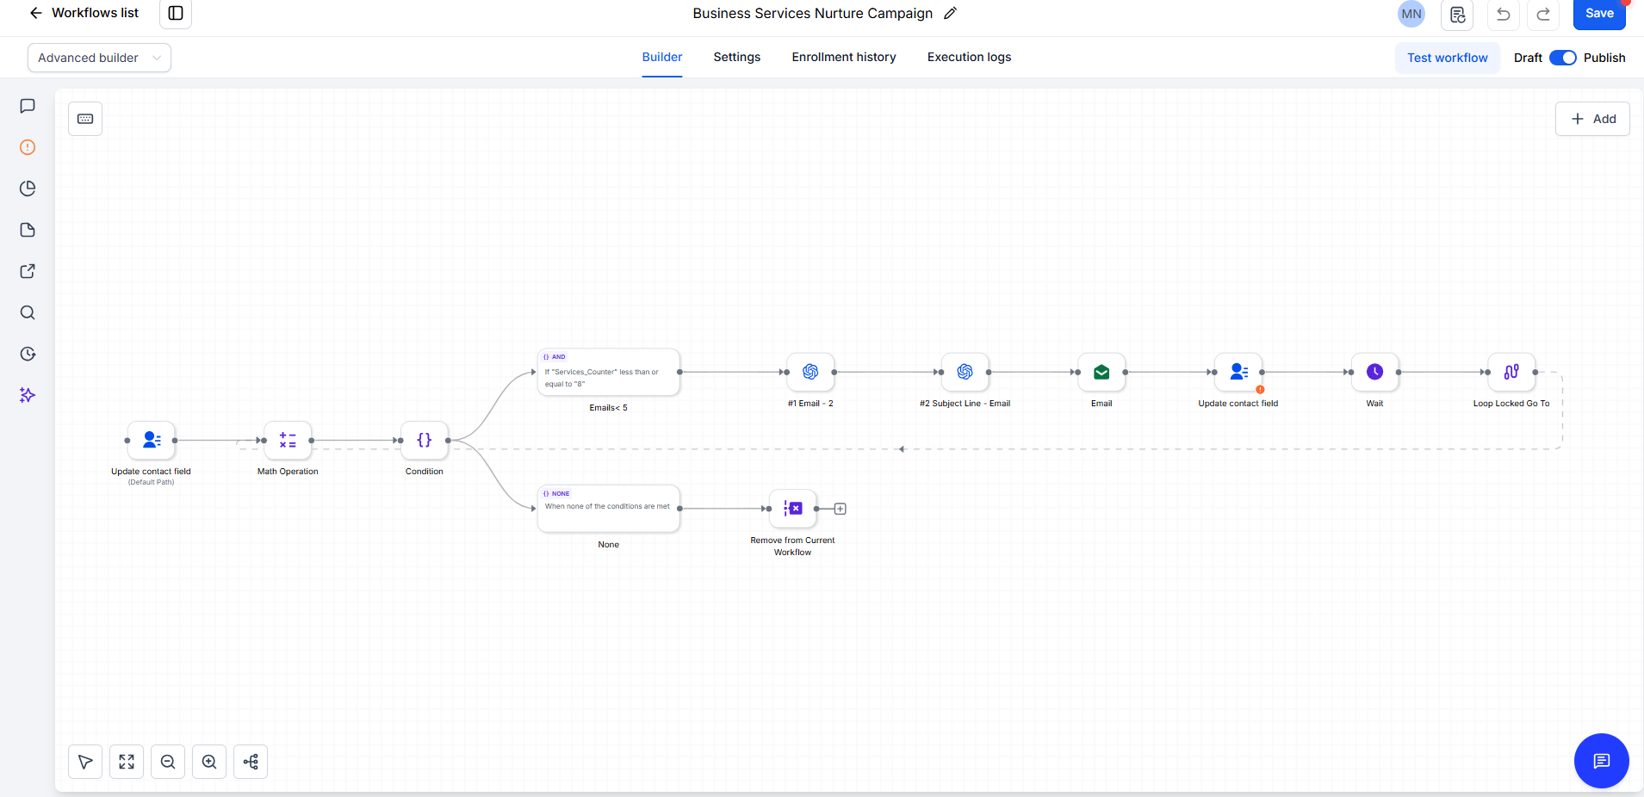Screen dimensions: 1644x797
Task: Open the pie chart stats icon
Action: point(28,188)
